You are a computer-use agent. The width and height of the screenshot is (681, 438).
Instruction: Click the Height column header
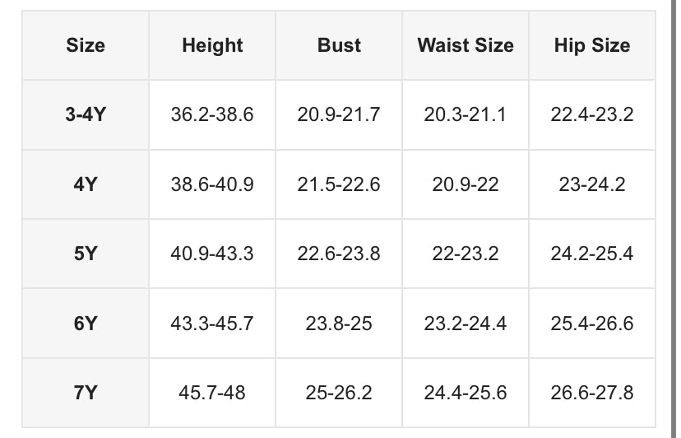(212, 45)
